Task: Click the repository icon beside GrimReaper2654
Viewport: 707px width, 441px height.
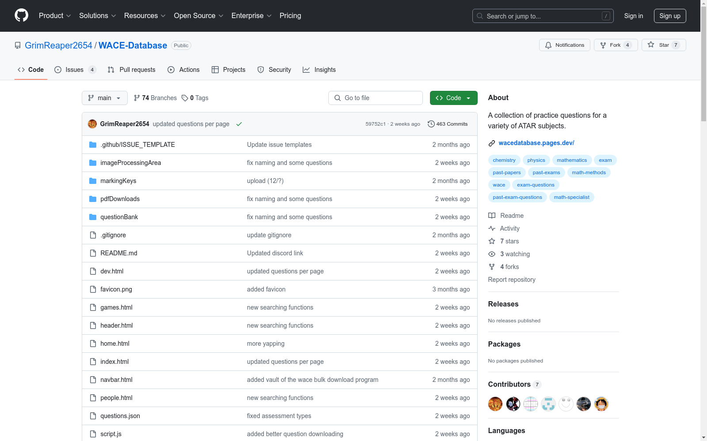Action: coord(18,45)
